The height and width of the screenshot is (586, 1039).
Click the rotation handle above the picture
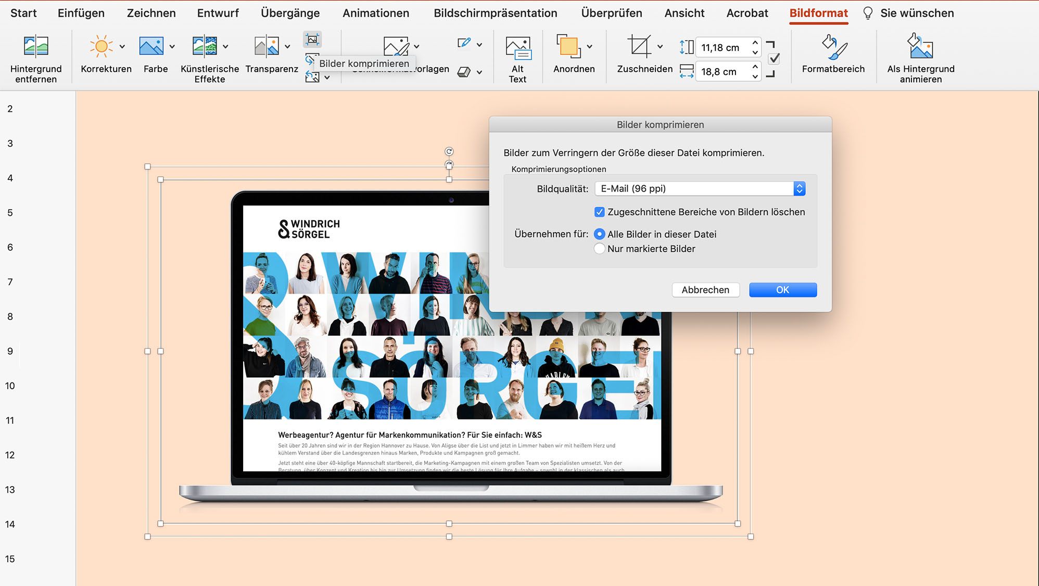coord(449,151)
